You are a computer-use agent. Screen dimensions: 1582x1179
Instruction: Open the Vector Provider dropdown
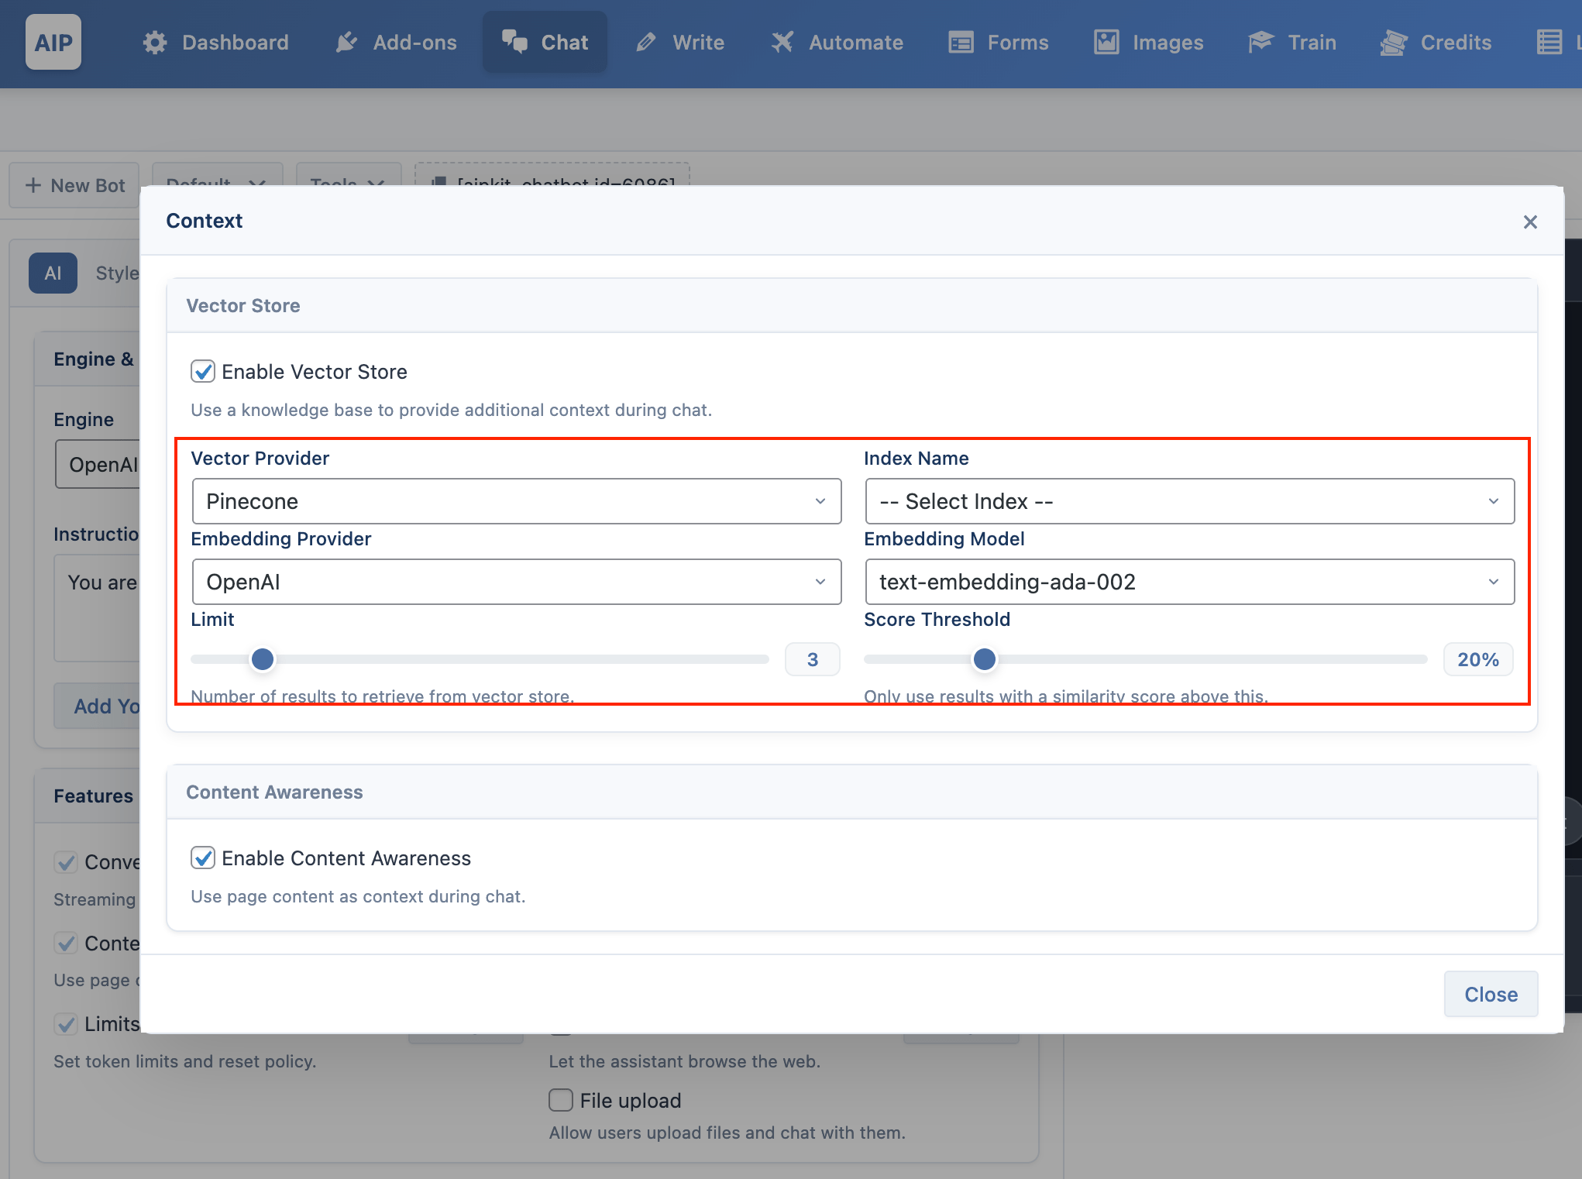pyautogui.click(x=517, y=501)
